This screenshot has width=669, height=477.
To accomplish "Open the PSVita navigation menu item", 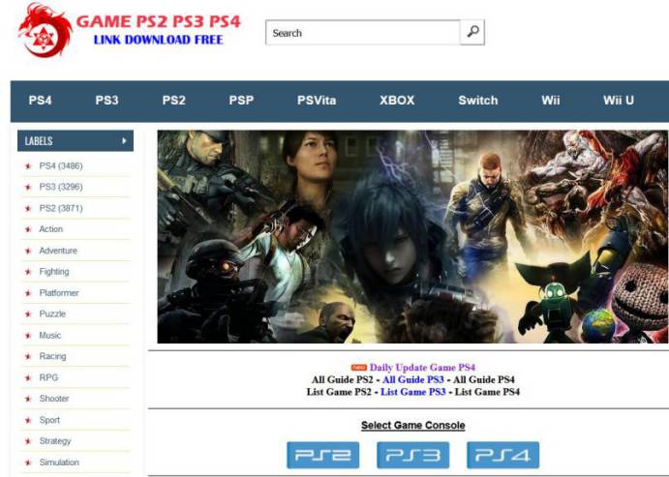I will click(317, 101).
